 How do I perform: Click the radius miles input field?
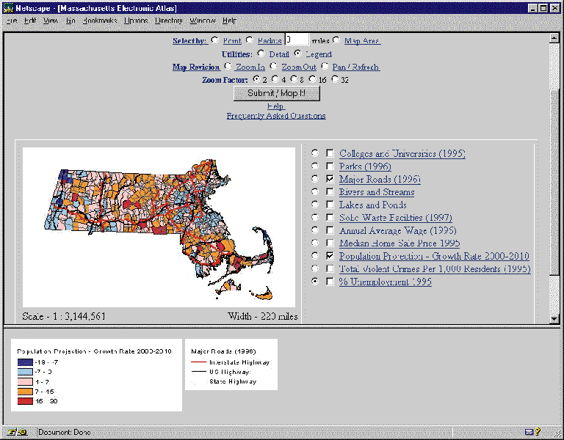click(297, 40)
